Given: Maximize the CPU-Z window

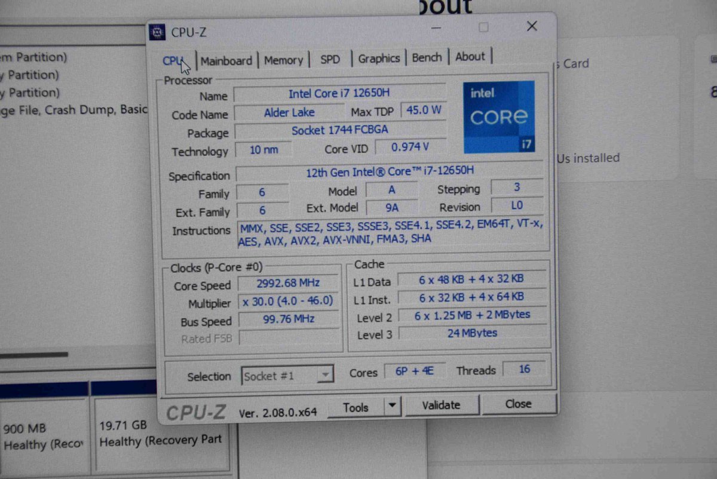Looking at the screenshot, I should (x=483, y=27).
